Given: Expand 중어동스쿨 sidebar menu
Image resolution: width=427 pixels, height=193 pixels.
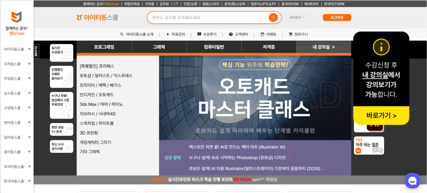Looking at the screenshot, I should 17,152.
